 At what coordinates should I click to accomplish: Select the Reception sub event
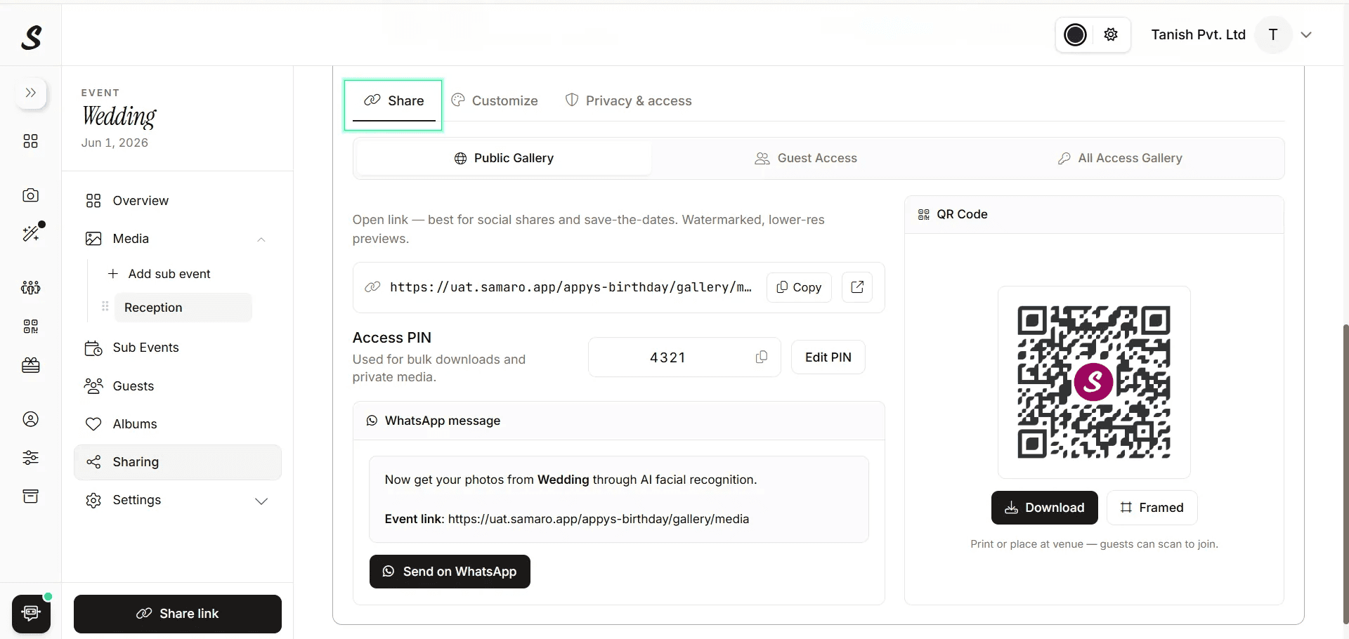tap(183, 308)
